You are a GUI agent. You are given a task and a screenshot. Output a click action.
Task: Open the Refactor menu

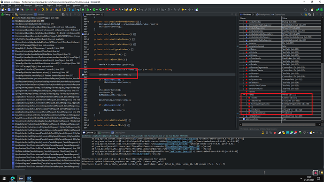[x=28, y=5]
